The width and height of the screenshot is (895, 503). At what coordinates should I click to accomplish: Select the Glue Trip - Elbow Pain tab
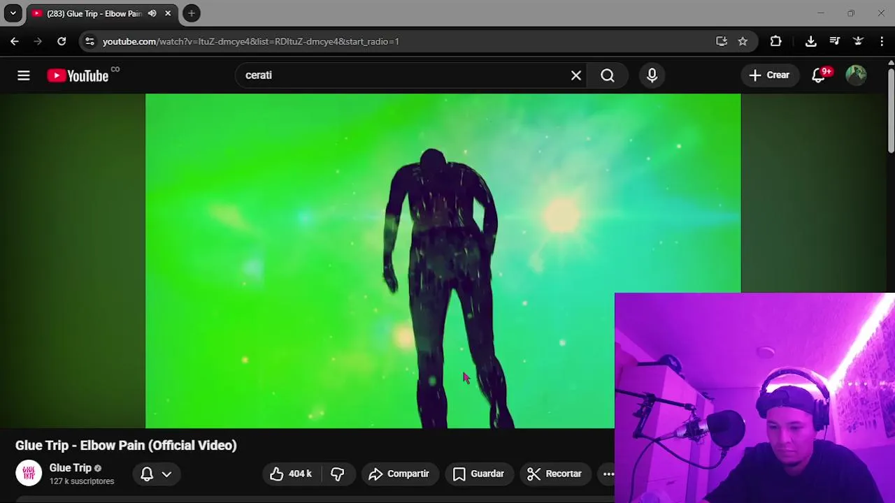pyautogui.click(x=94, y=13)
